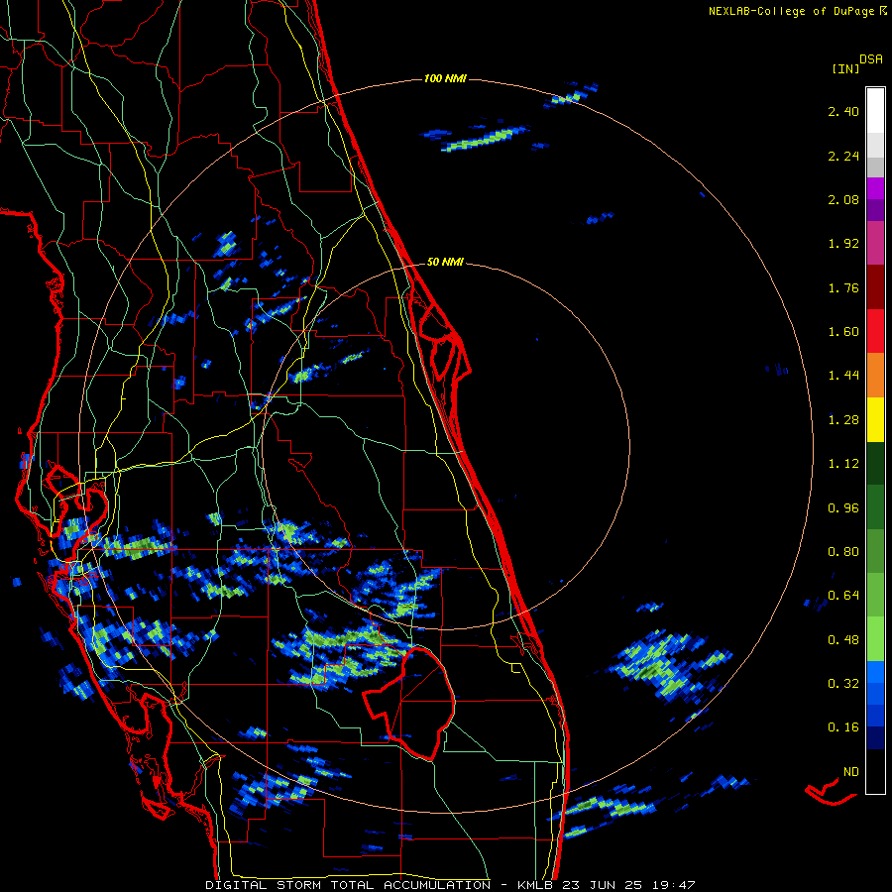
Task: Click the [IN] units label
Action: click(x=845, y=68)
